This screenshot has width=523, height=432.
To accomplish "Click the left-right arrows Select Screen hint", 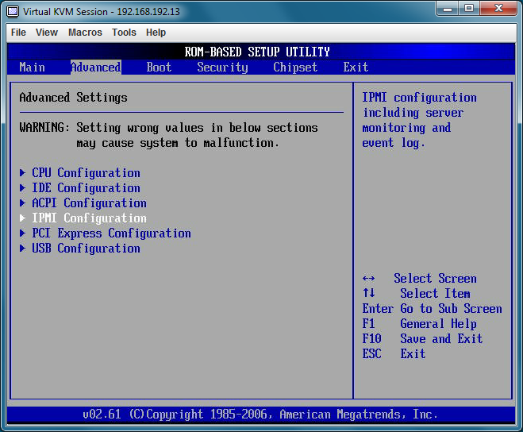I will coord(419,278).
